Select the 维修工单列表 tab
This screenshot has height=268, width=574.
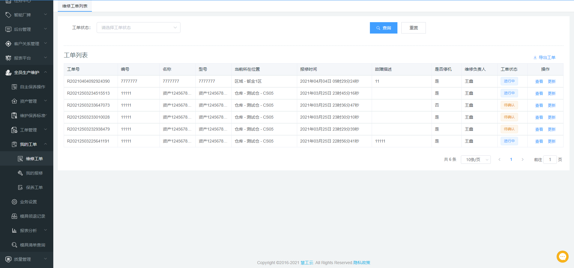coord(75,6)
